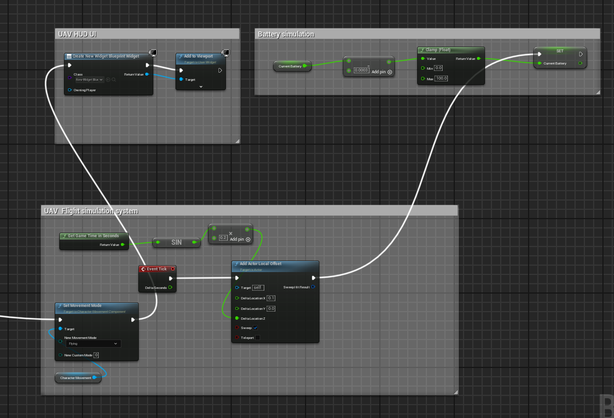Expand the Add to Viewport node's advanced pins
The image size is (614, 418).
point(200,87)
